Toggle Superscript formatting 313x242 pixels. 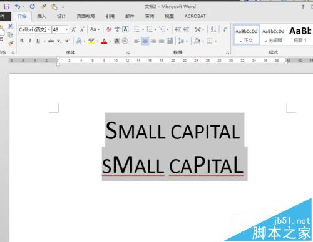tap(67, 41)
